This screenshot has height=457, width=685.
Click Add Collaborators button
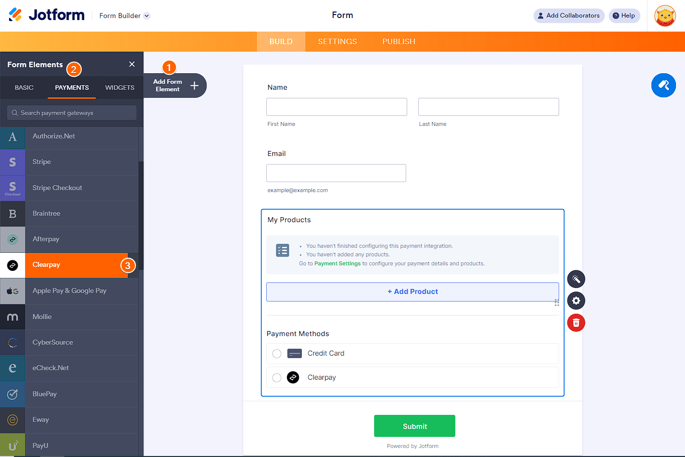(569, 16)
